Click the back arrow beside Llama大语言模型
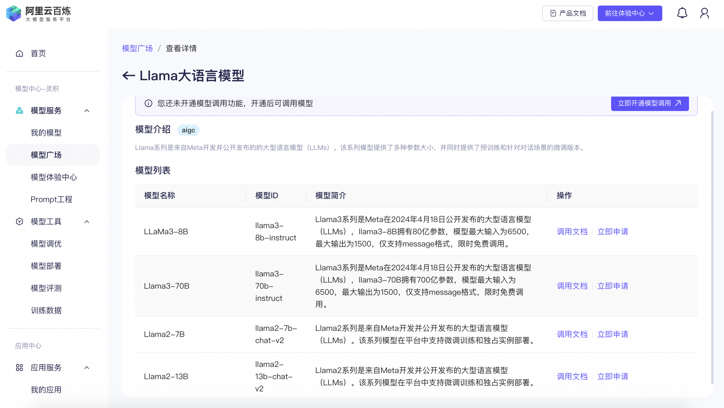Image resolution: width=724 pixels, height=408 pixels. [129, 75]
